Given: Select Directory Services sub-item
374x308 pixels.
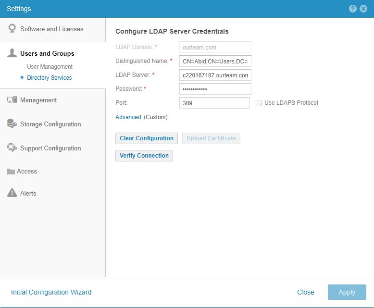Looking at the screenshot, I should [49, 78].
